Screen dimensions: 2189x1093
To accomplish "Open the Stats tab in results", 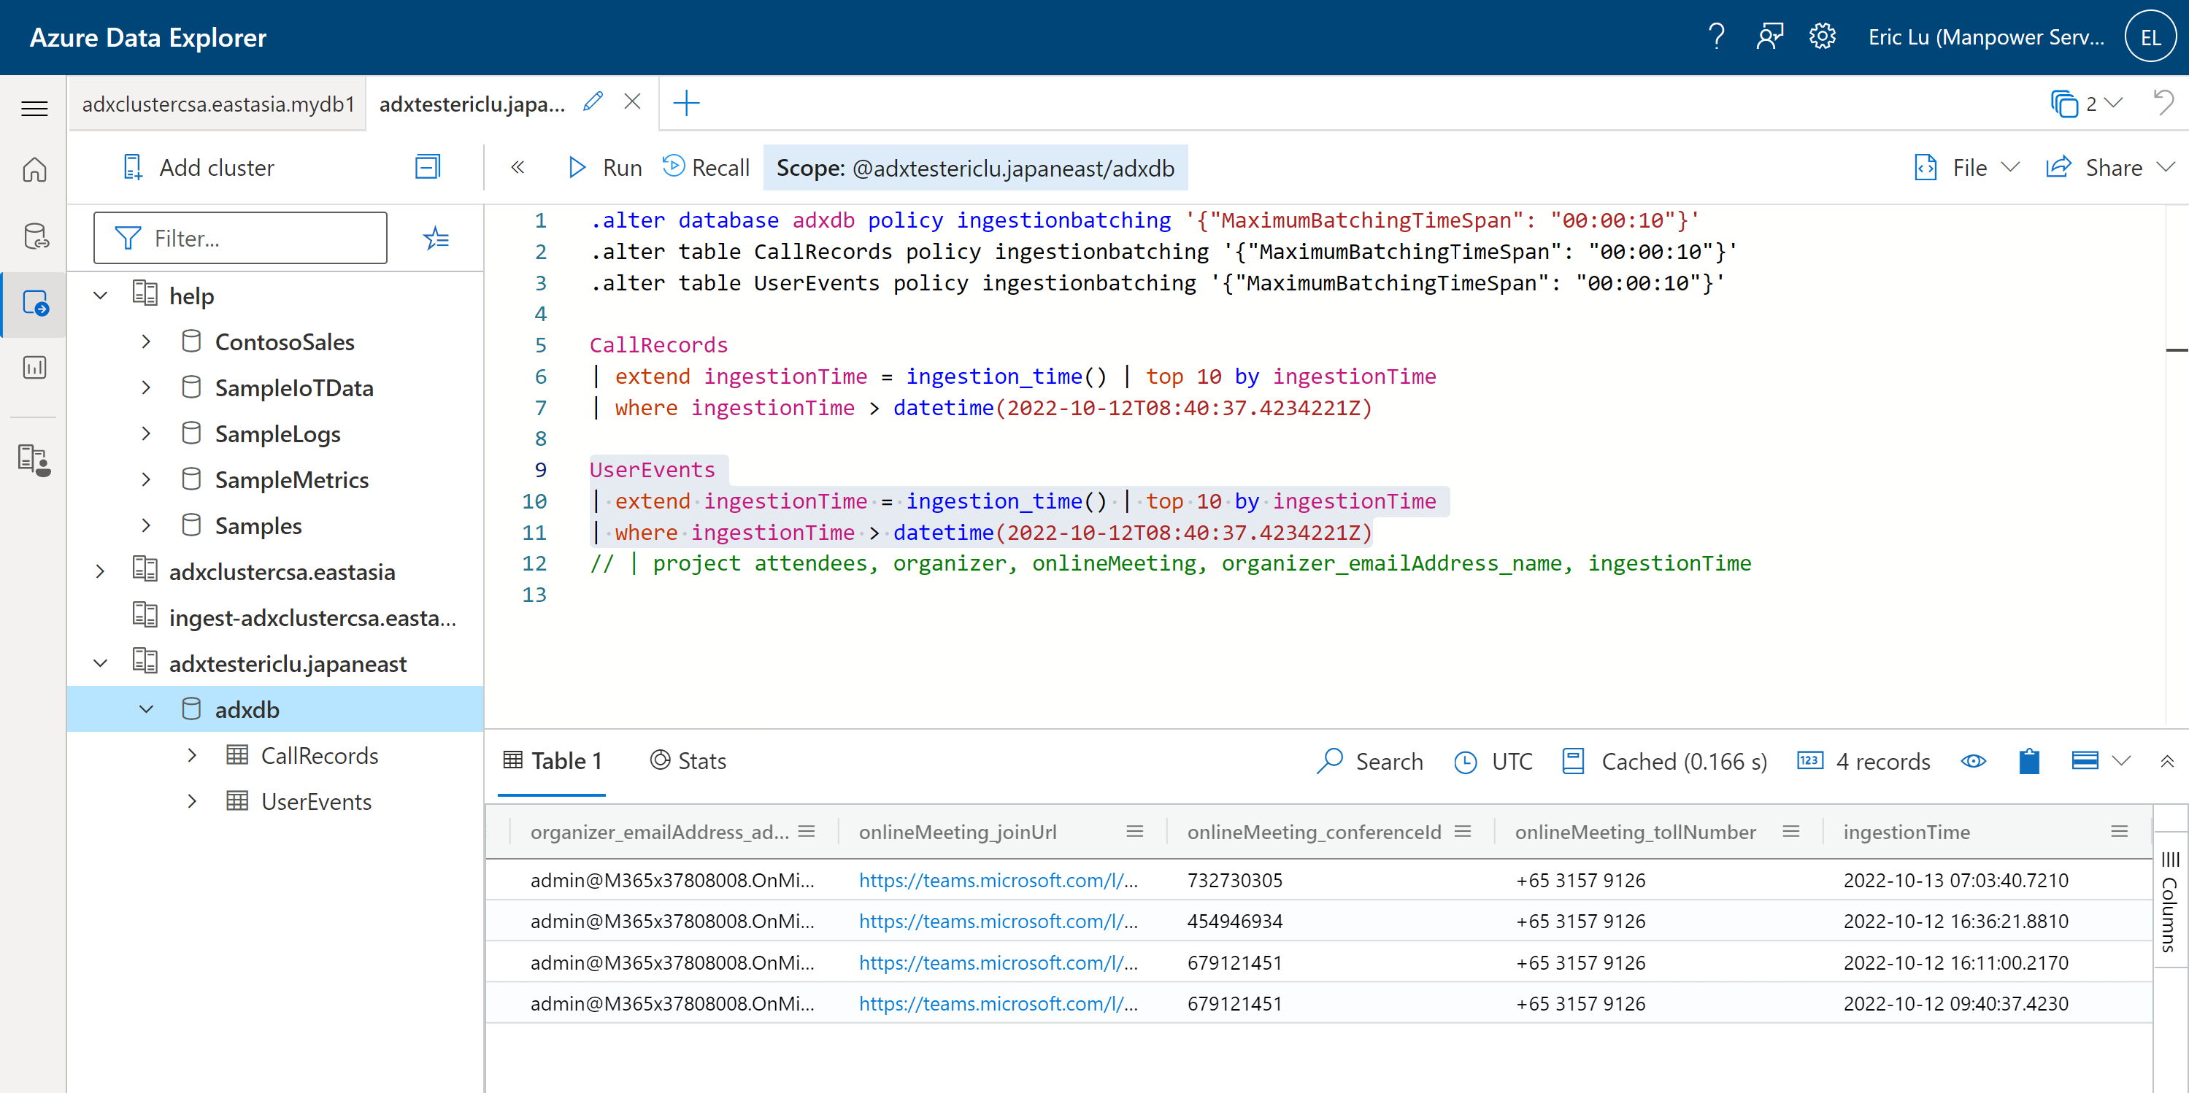I will (688, 761).
